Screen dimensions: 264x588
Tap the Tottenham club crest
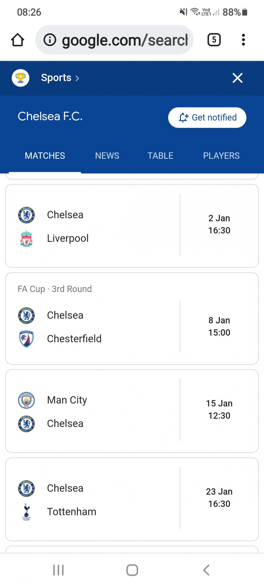point(27,512)
